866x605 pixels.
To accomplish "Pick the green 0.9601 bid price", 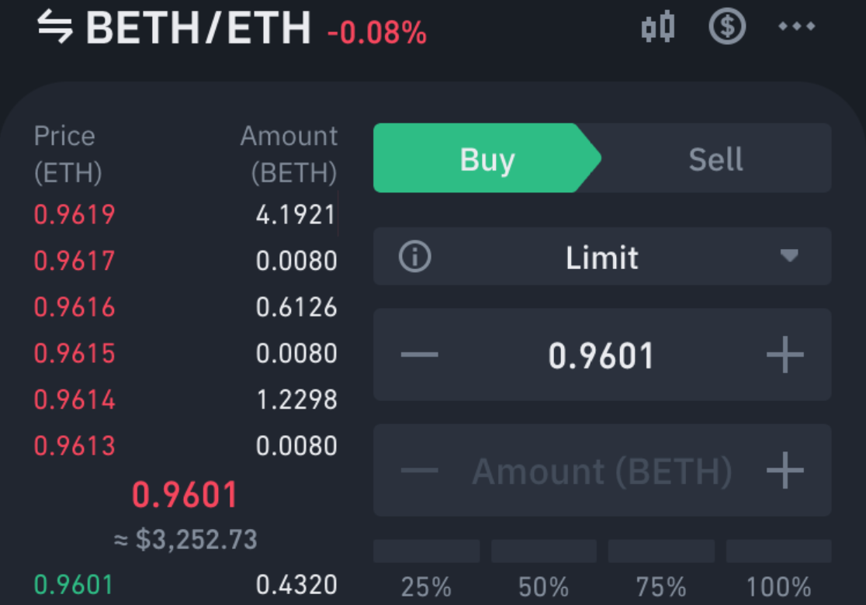I will (x=74, y=585).
